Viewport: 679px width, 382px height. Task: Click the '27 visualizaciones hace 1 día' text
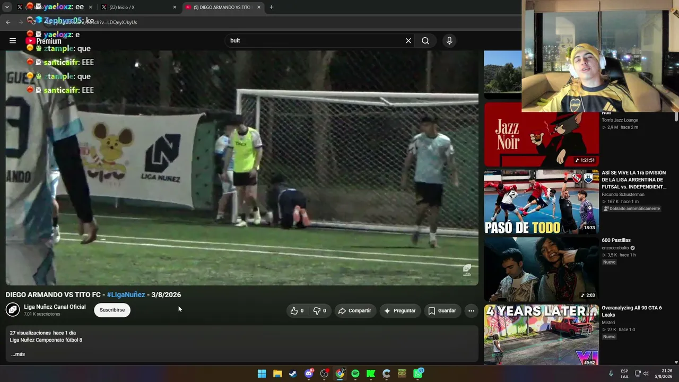click(43, 333)
